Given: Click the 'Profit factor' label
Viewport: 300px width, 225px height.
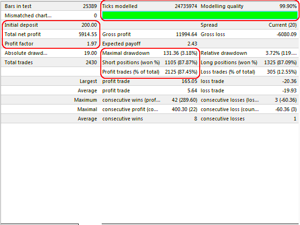Looking at the screenshot, I should (19, 44).
